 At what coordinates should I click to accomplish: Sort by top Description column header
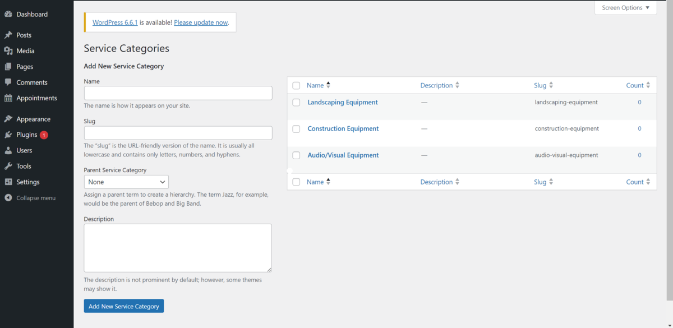point(436,85)
